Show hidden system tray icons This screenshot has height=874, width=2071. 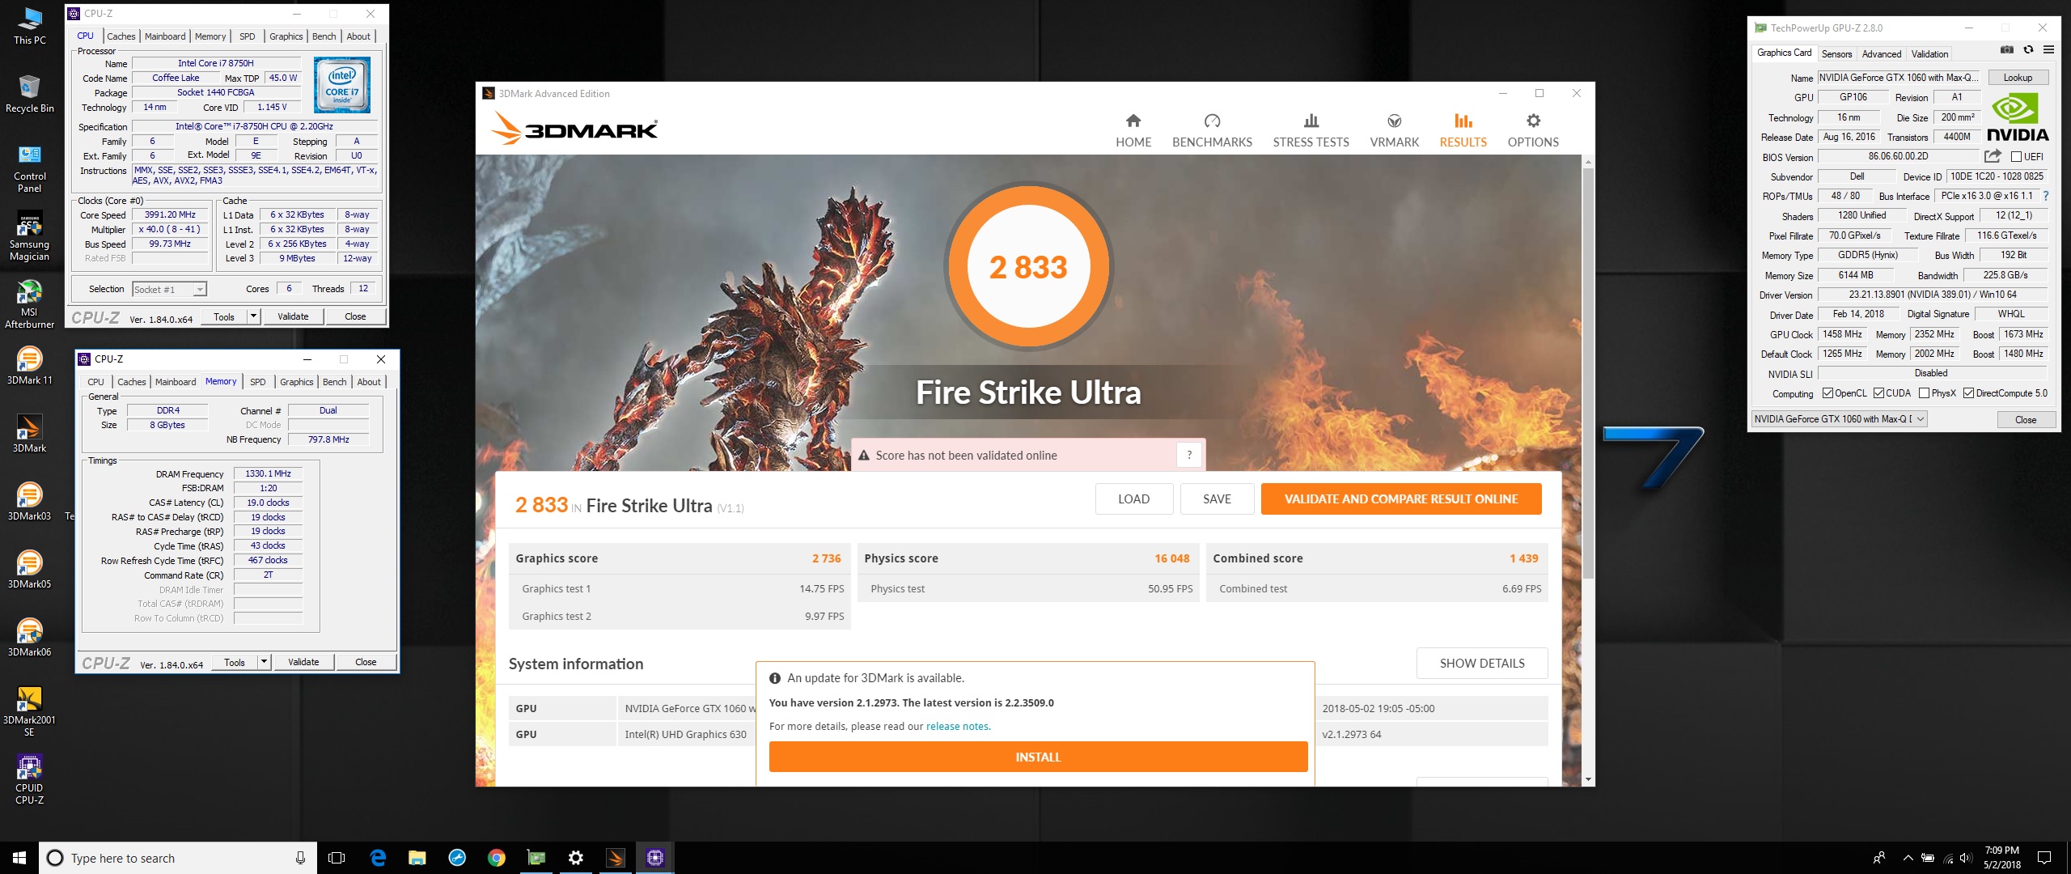(1908, 858)
